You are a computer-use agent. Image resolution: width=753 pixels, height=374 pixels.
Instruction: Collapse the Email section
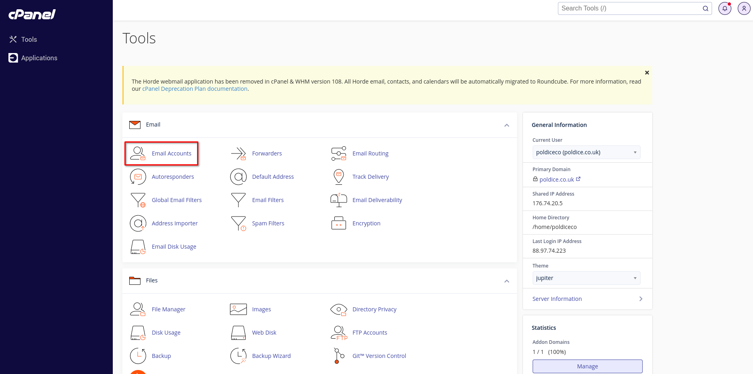pos(507,125)
